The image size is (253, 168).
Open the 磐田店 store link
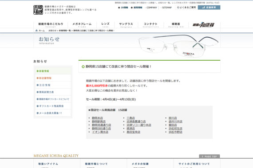[x=173, y=125]
